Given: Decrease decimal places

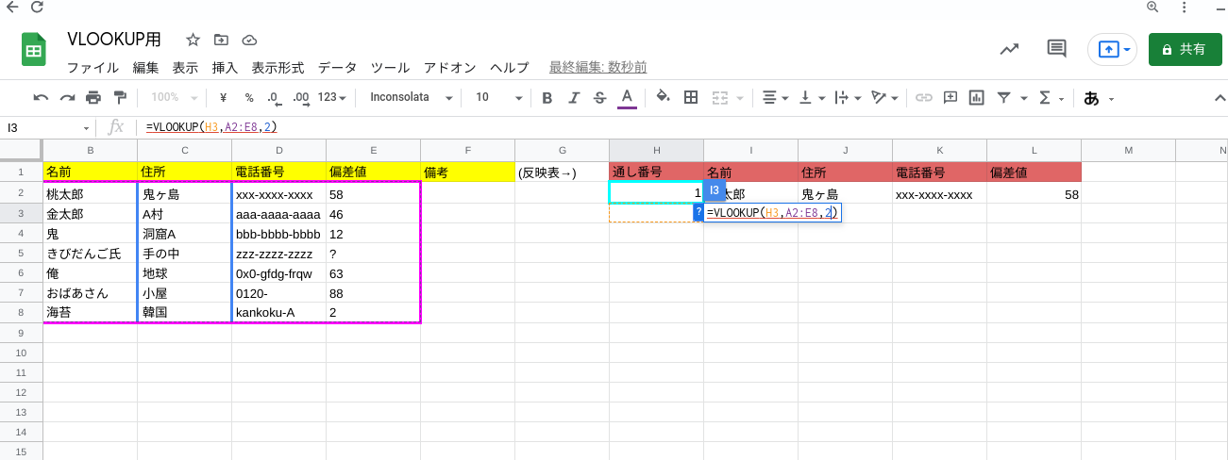Looking at the screenshot, I should (274, 97).
